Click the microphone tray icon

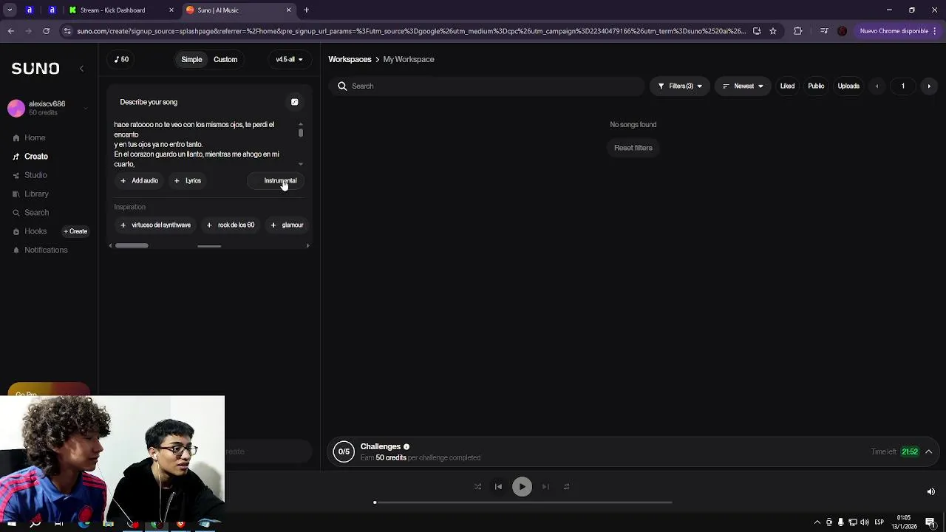[x=840, y=522]
